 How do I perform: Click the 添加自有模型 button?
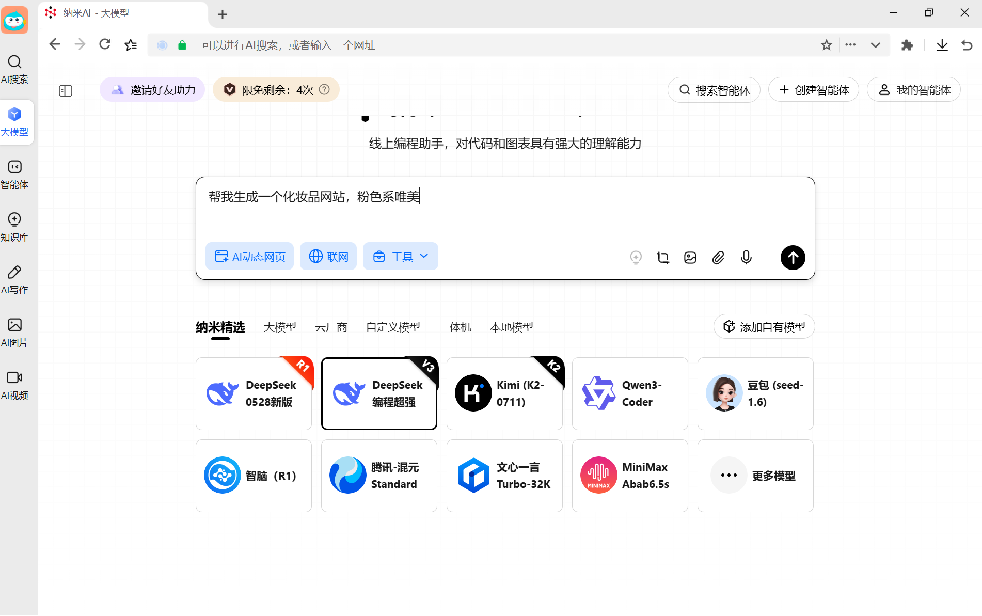tap(764, 326)
